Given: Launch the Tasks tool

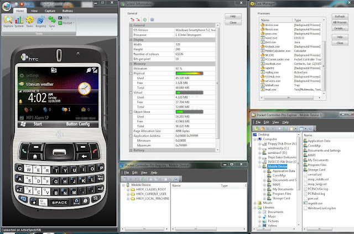Looking at the screenshot, I should [29, 22].
